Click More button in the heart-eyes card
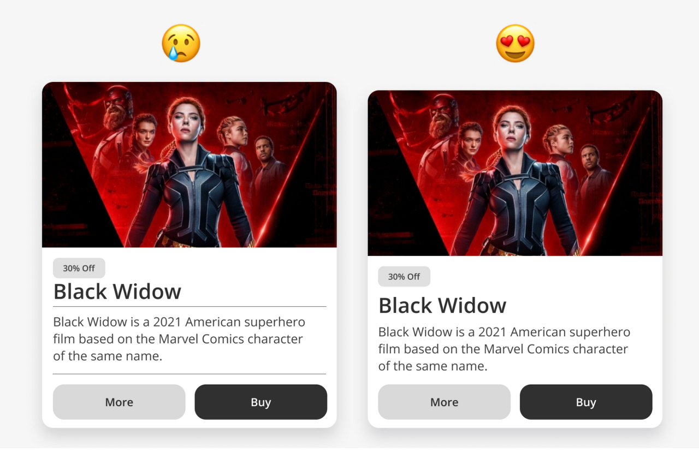699x453 pixels. [444, 402]
